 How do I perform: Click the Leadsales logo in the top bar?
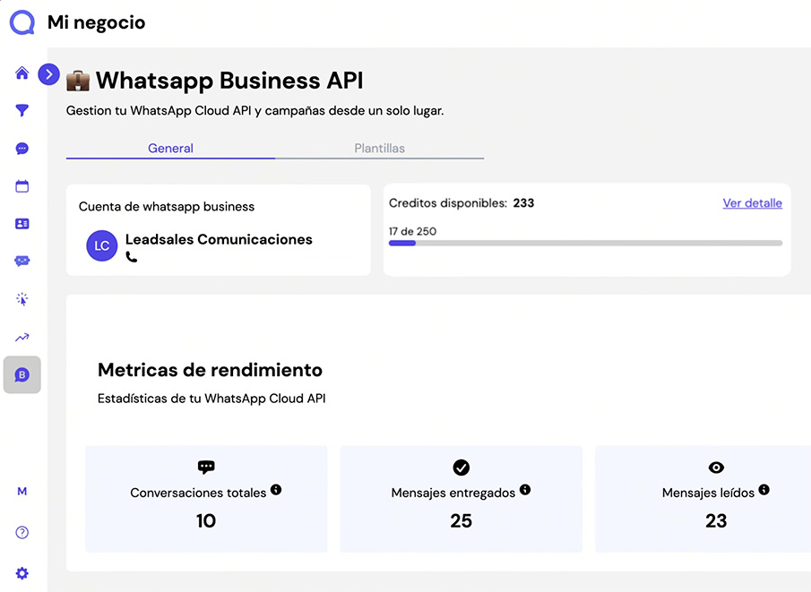(22, 22)
